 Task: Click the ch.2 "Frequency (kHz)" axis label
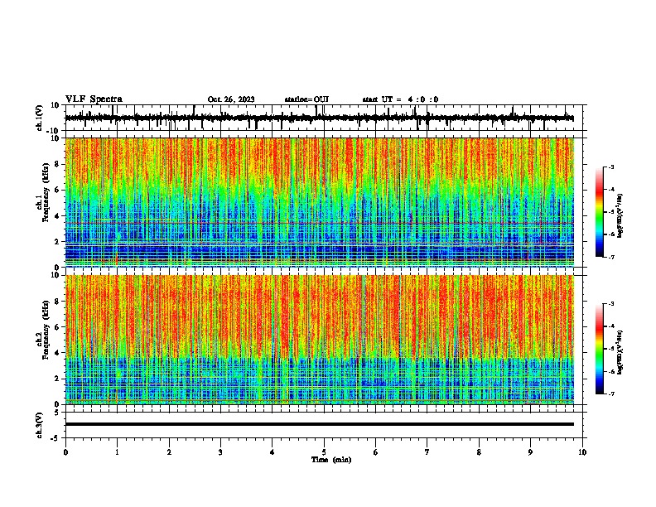(46, 330)
